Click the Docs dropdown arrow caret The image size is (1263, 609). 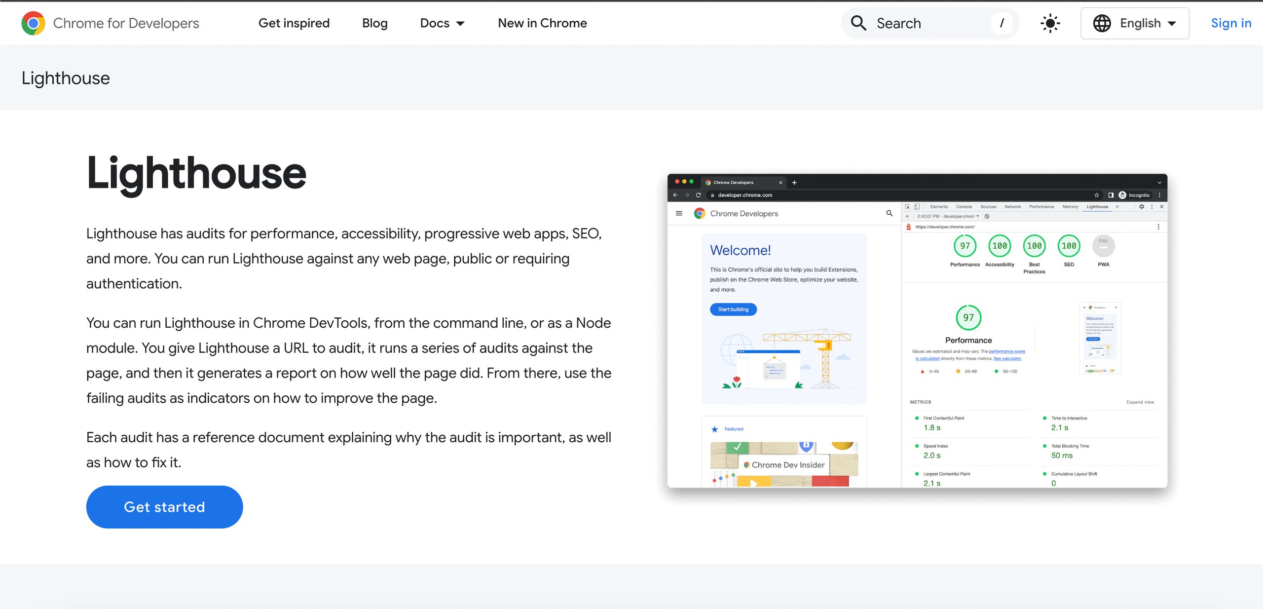click(460, 24)
